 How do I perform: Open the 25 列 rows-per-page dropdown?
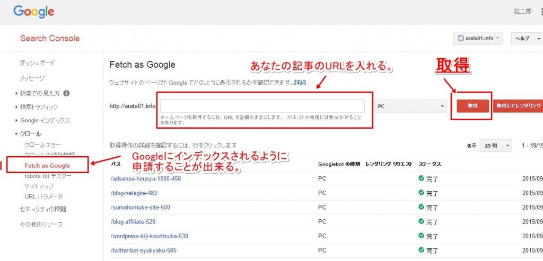pyautogui.click(x=496, y=146)
